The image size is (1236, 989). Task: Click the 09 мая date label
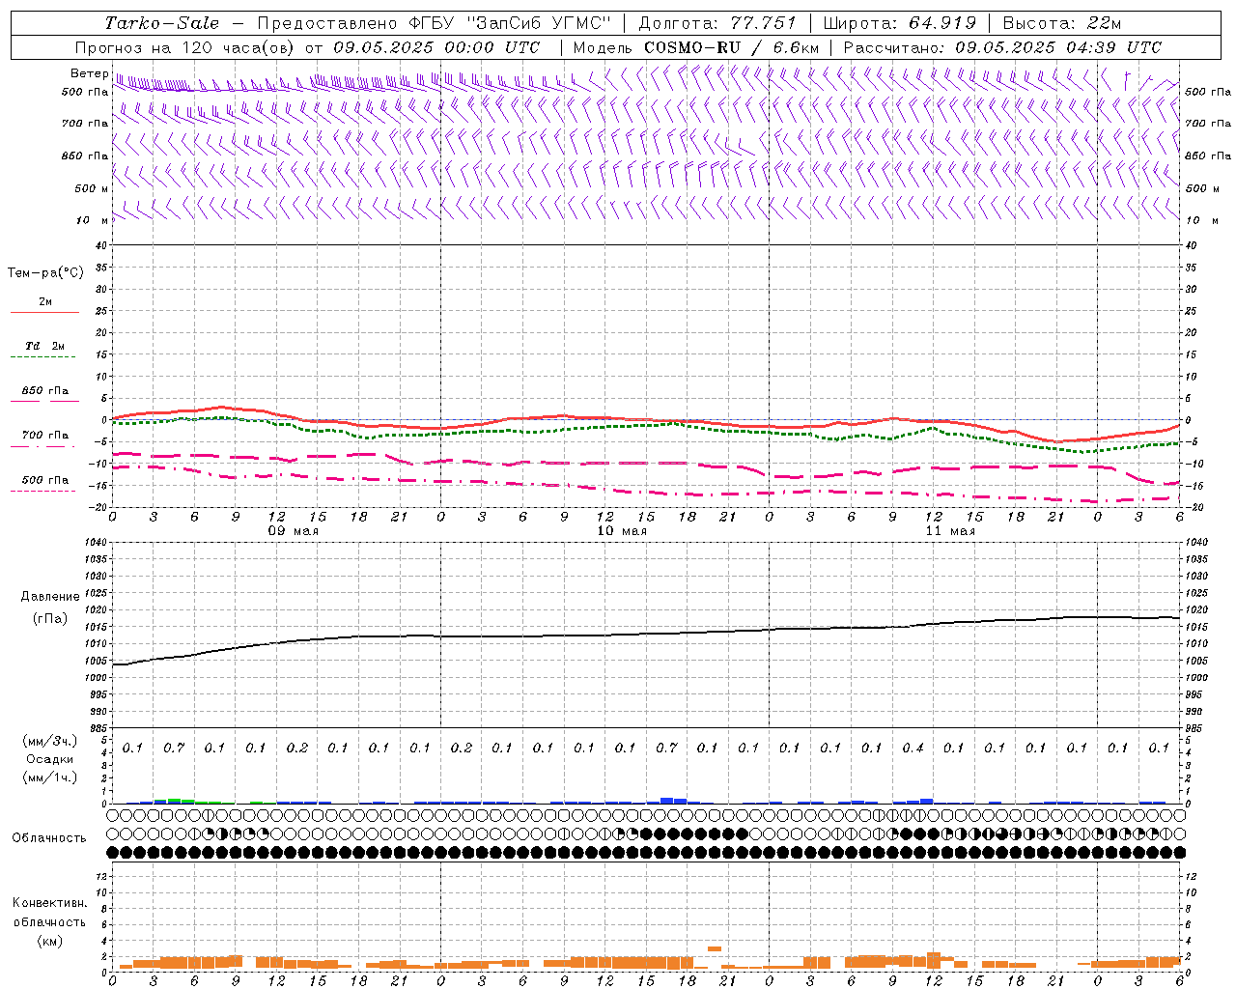[294, 531]
